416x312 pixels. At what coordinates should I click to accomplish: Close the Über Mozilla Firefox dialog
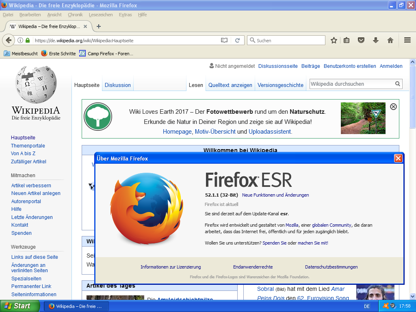[398, 158]
